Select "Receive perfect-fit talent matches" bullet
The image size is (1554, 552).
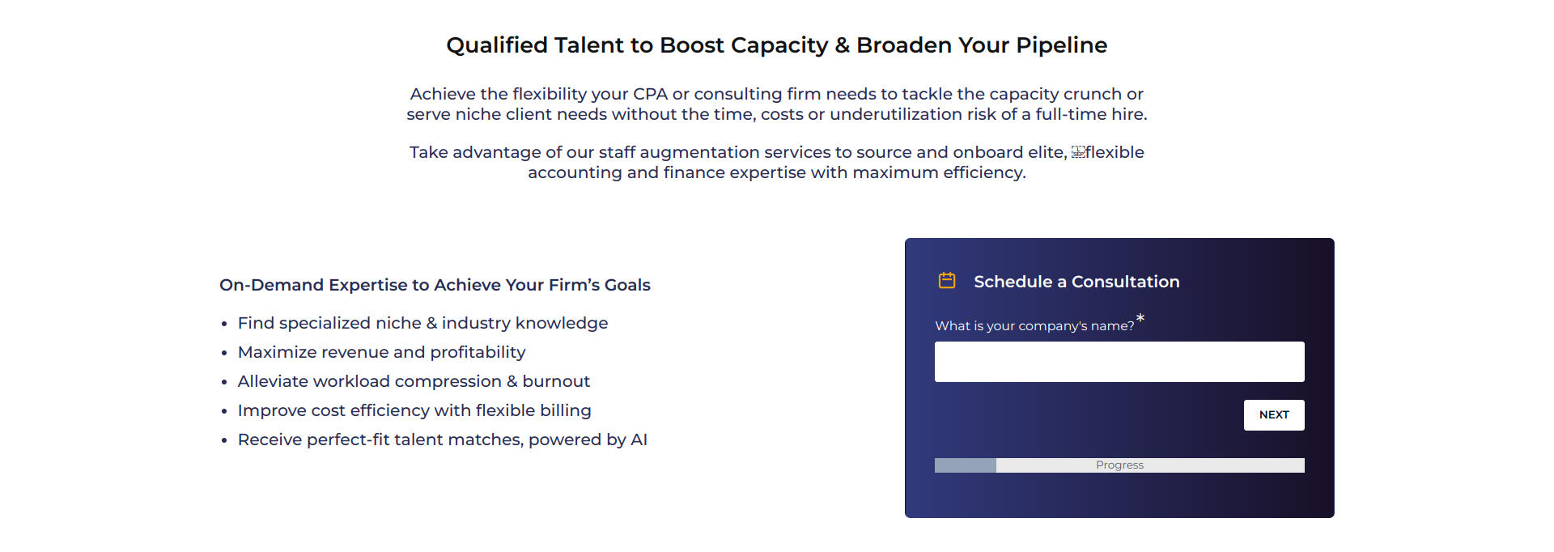point(442,439)
